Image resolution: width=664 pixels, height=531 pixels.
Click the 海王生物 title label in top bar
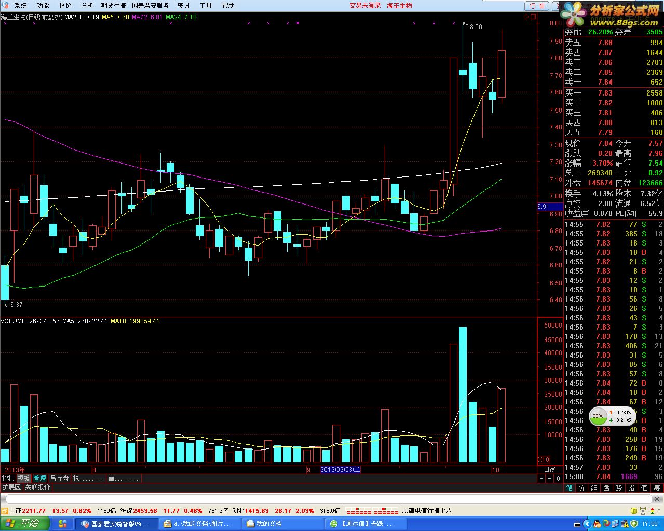(399, 6)
